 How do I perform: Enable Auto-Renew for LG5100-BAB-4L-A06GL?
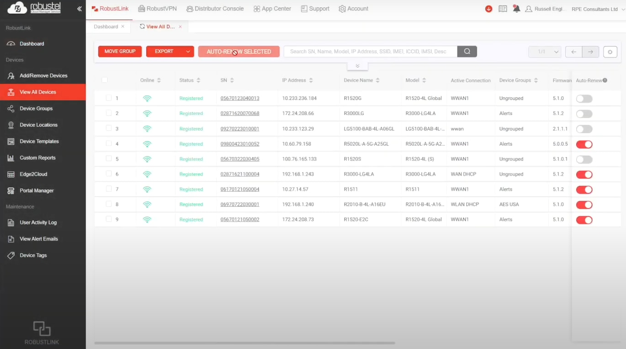point(584,129)
